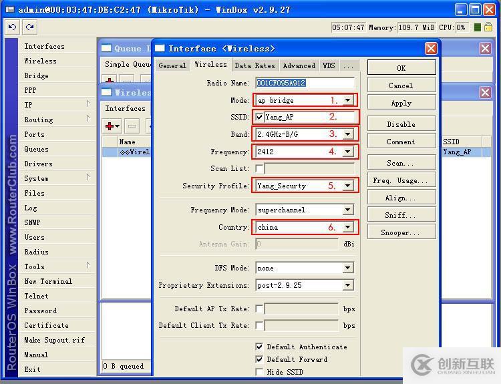This screenshot has width=501, height=384.
Task: Open System in the sidebar menu
Action: click(x=57, y=178)
